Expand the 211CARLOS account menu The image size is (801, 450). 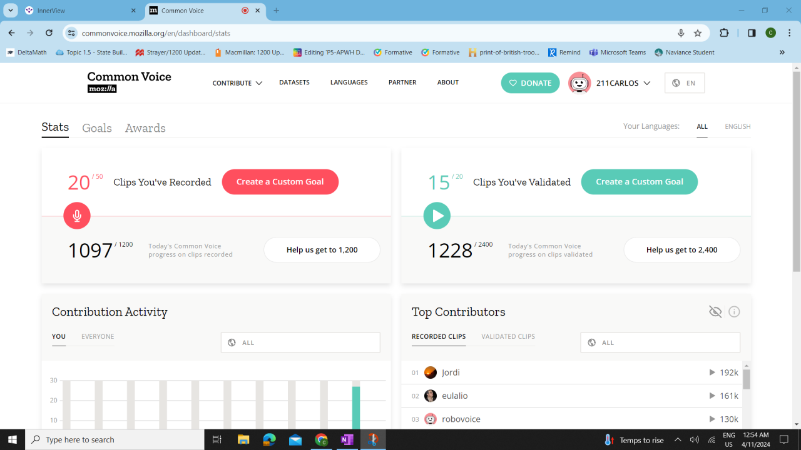pos(623,83)
